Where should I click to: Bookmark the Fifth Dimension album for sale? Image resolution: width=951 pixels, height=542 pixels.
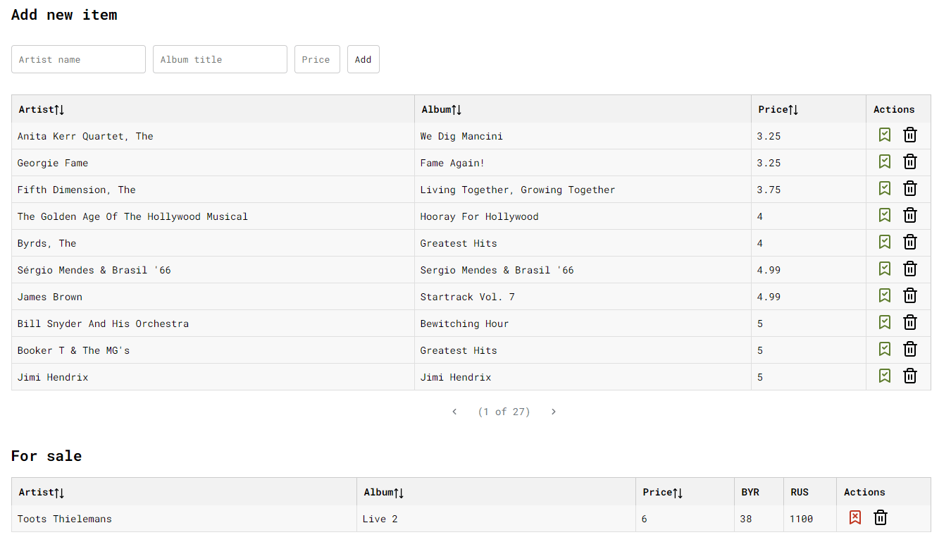pyautogui.click(x=885, y=189)
